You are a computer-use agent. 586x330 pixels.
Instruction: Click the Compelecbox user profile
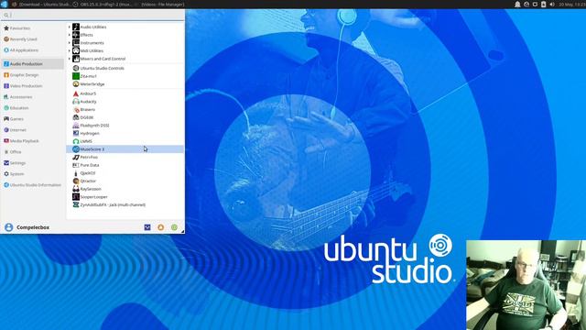pyautogui.click(x=27, y=227)
